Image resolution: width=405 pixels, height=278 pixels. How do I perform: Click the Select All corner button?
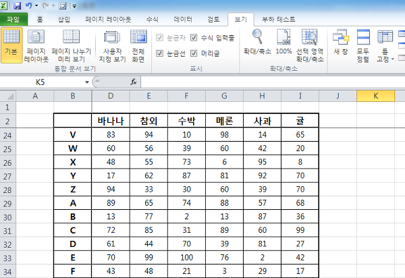(7, 96)
